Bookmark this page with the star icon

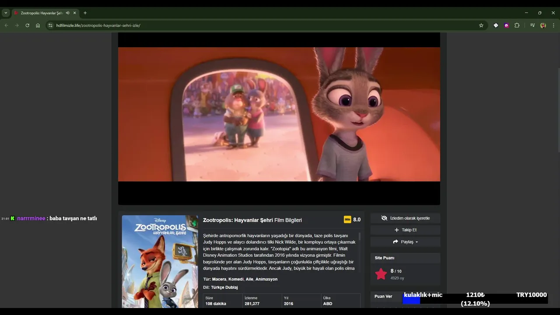point(481,25)
